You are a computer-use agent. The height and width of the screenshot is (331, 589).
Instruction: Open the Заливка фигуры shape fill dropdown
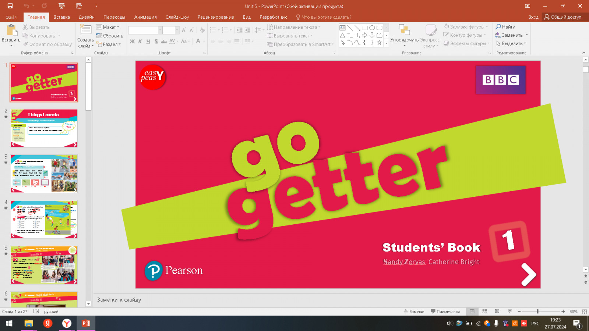[466, 27]
